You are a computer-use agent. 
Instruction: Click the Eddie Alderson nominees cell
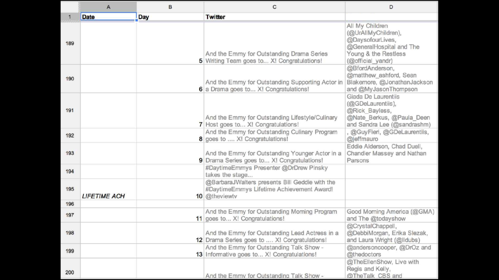391,153
